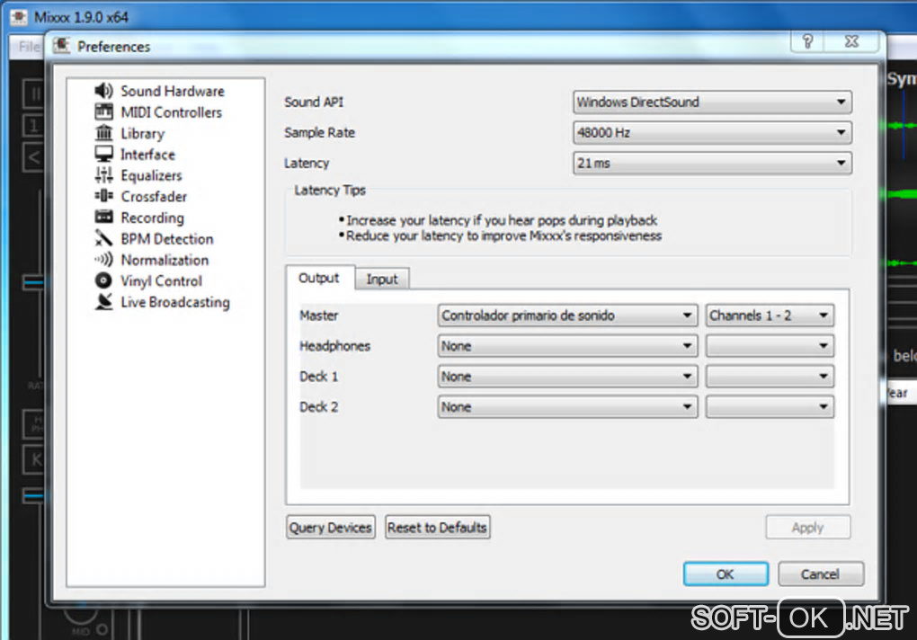Click the Query Devices button
The height and width of the screenshot is (640, 917).
pyautogui.click(x=331, y=528)
